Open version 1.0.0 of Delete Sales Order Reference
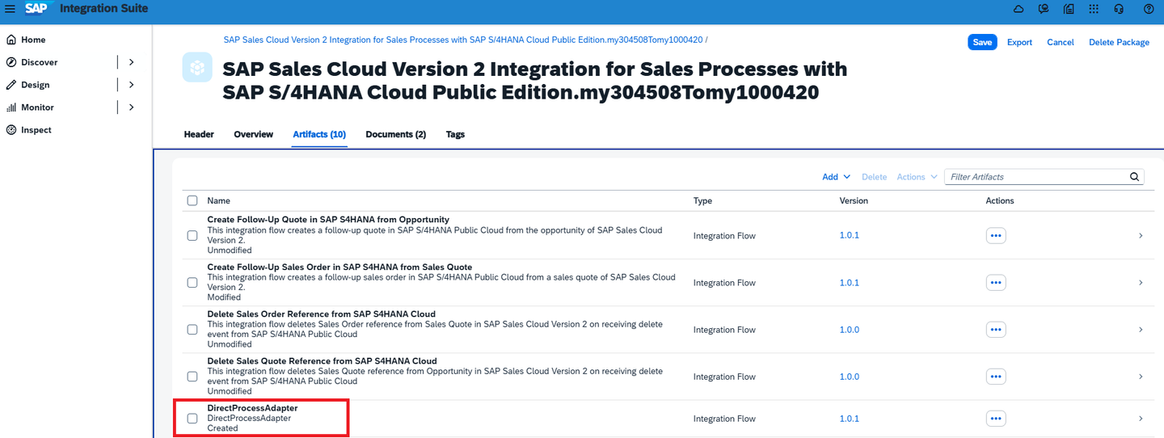This screenshot has width=1164, height=438. click(x=849, y=330)
